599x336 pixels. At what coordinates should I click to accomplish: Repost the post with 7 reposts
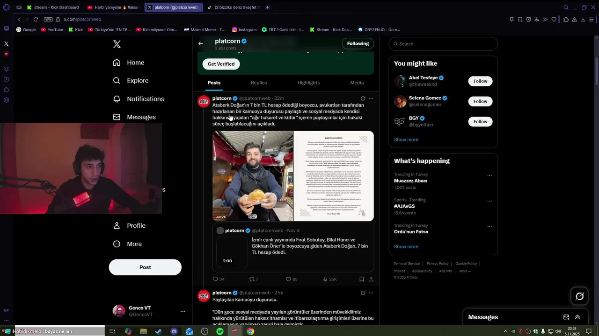(x=253, y=279)
